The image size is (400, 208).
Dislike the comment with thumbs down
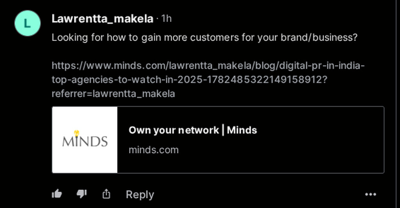point(82,194)
